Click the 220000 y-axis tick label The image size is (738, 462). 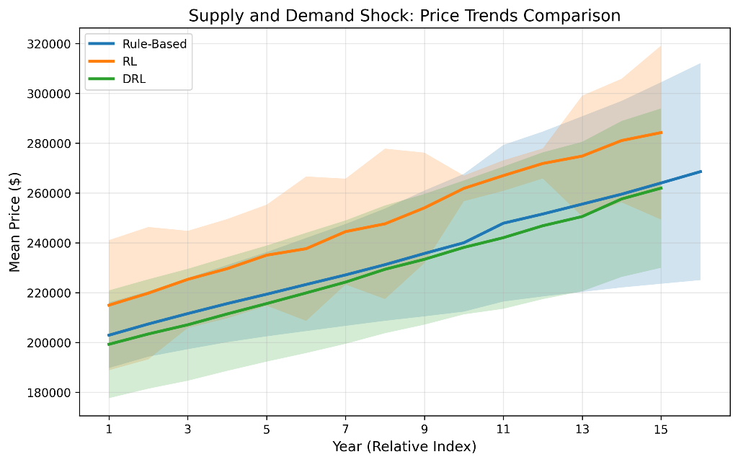pyautogui.click(x=49, y=293)
